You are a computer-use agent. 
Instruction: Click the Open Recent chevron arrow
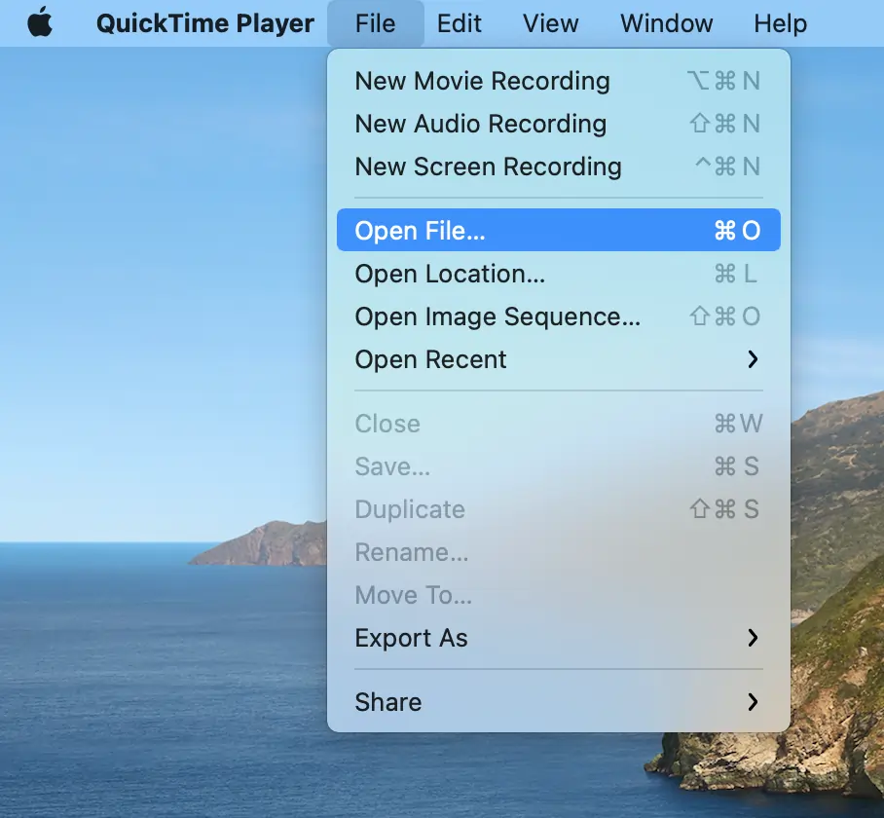pyautogui.click(x=753, y=359)
